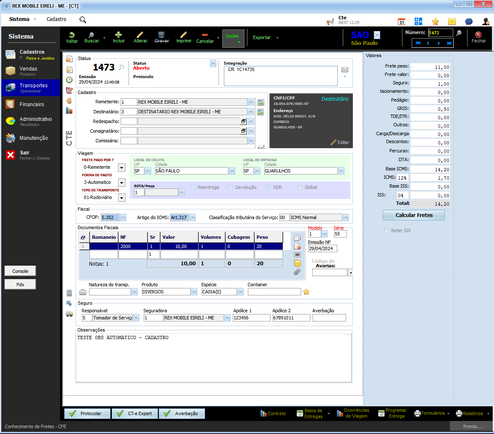Open the blue chat bubble icon

coord(469,21)
